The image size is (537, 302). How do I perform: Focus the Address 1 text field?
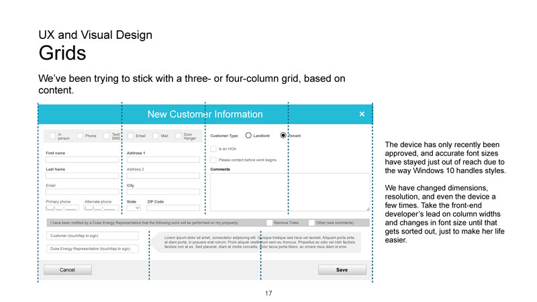point(163,160)
